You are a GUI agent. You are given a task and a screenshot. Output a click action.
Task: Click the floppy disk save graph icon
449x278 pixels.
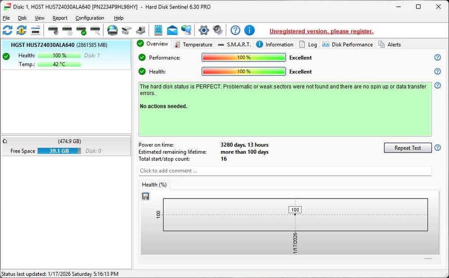click(145, 196)
